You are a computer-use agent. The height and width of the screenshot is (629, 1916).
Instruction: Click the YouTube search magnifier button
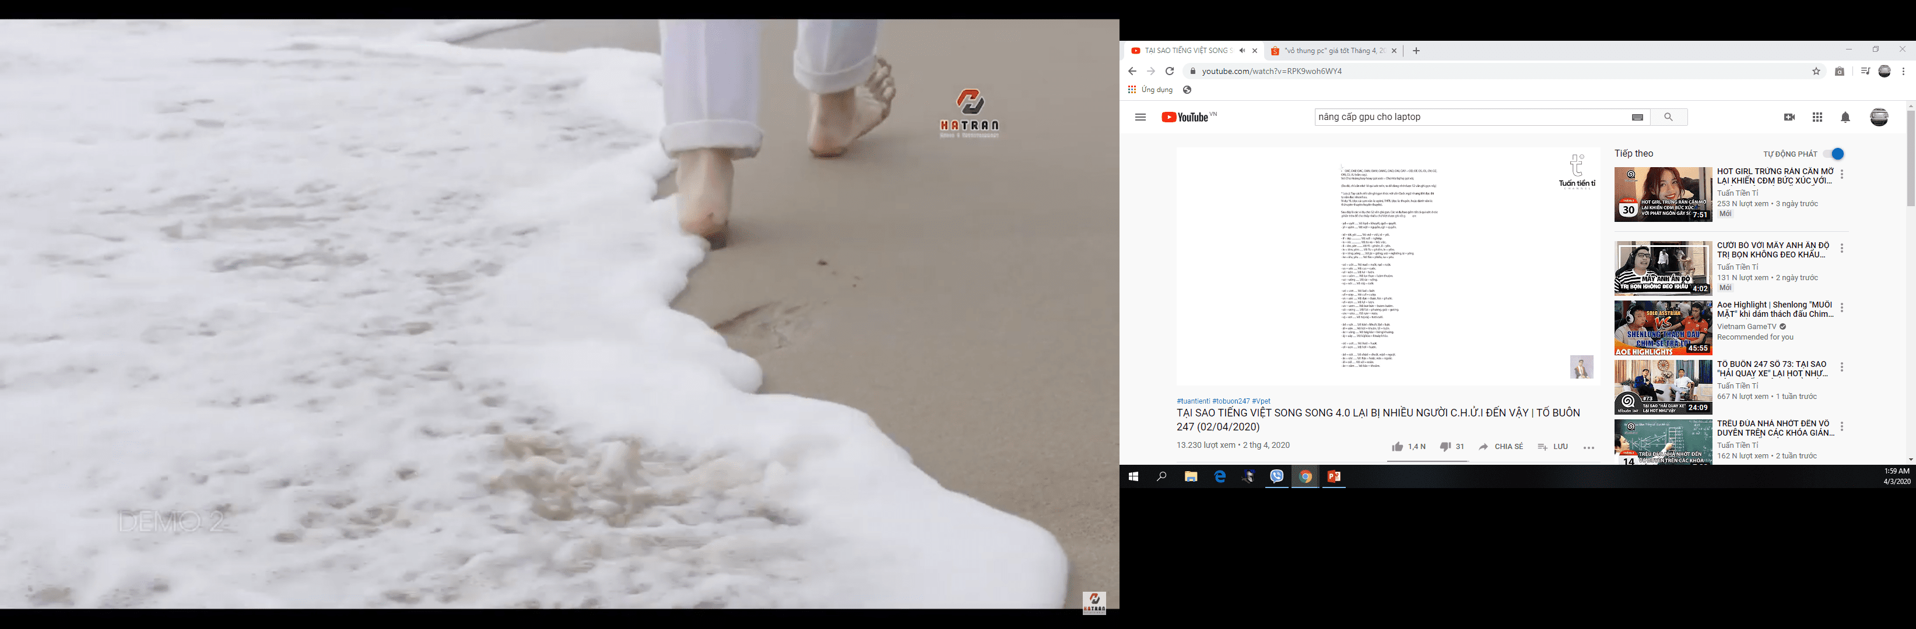(x=1668, y=117)
